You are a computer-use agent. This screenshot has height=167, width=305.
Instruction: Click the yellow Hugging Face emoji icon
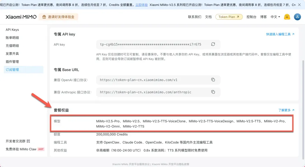pyautogui.click(x=287, y=17)
